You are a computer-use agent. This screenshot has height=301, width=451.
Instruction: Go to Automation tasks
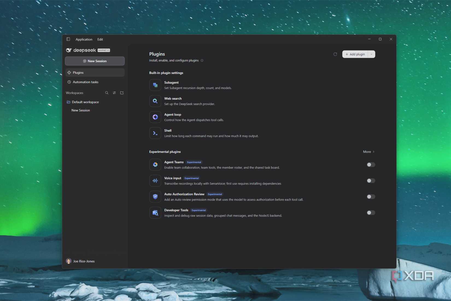[x=95, y=82]
